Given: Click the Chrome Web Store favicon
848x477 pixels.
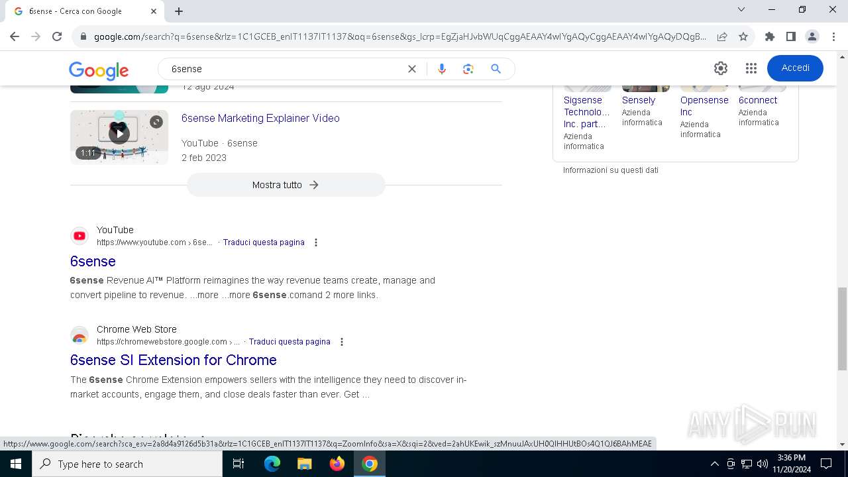Looking at the screenshot, I should pos(79,335).
